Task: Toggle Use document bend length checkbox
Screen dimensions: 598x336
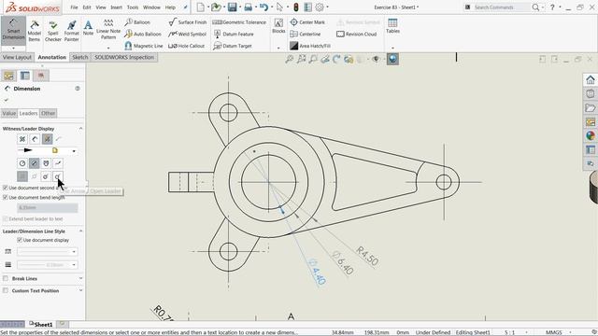Action: [x=6, y=197]
